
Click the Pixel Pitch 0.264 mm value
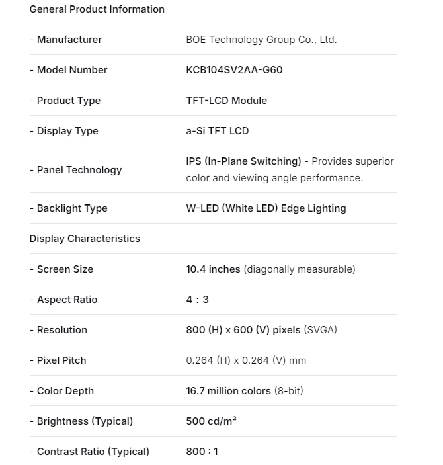pyautogui.click(x=246, y=360)
